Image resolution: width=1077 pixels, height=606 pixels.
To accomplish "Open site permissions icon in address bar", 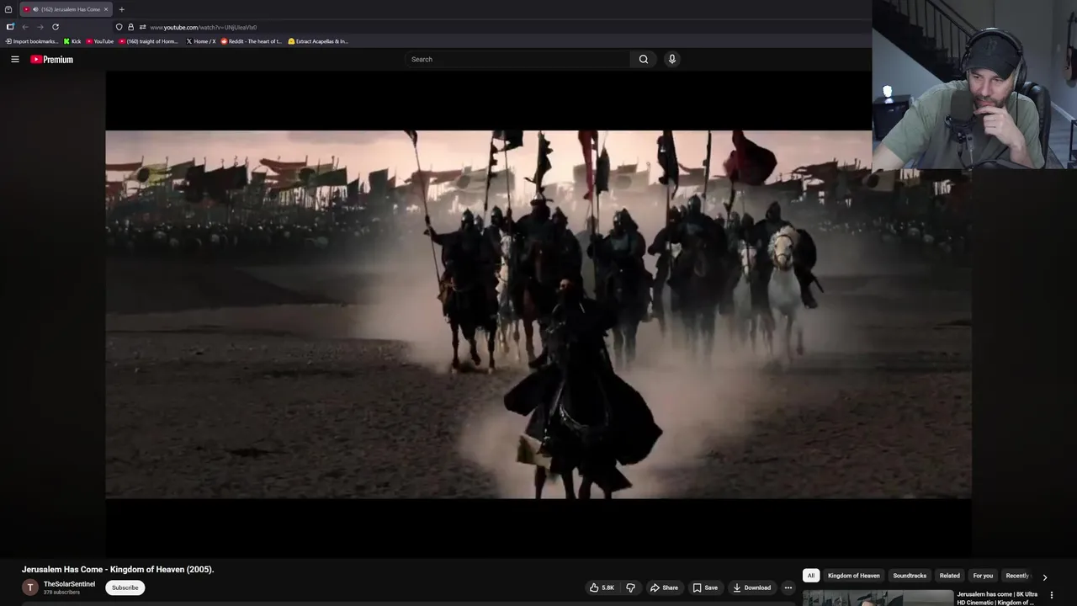I will (142, 27).
